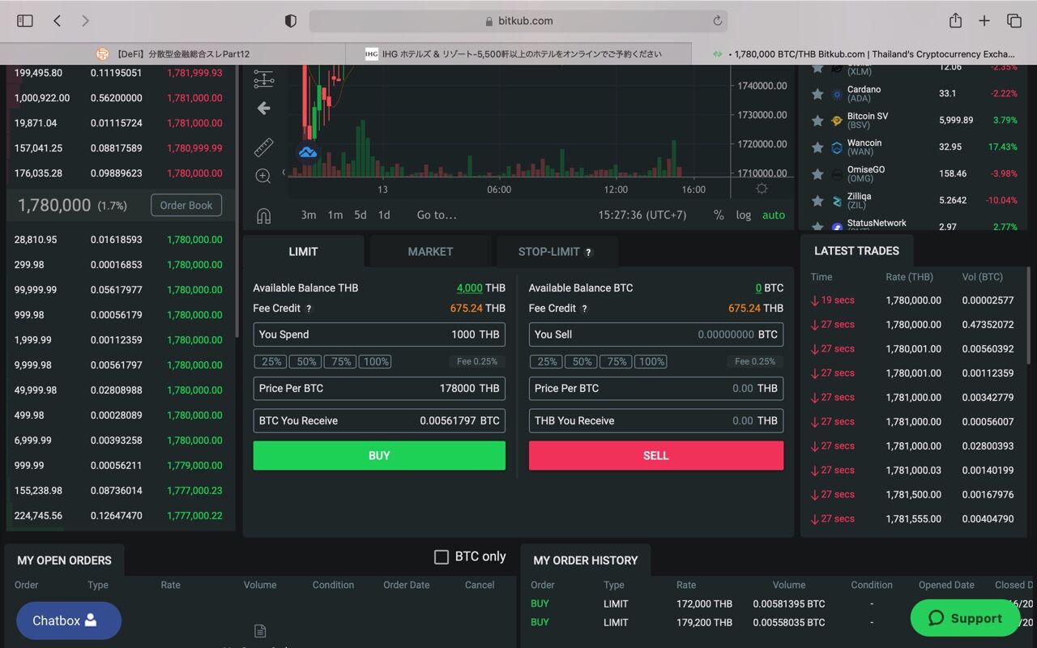Click the red SELL button

pyautogui.click(x=656, y=455)
